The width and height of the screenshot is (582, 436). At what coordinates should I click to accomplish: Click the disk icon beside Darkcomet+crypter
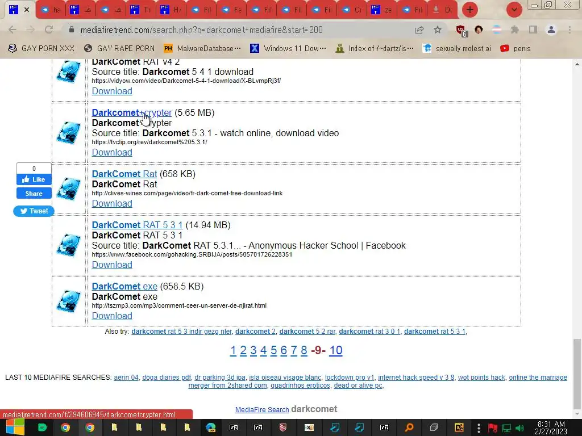[x=69, y=133]
